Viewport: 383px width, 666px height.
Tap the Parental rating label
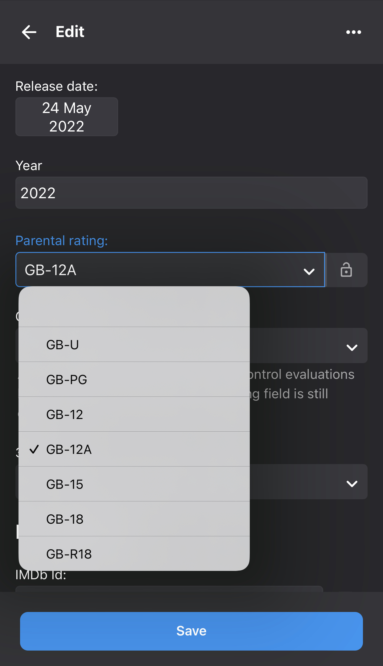pos(62,241)
